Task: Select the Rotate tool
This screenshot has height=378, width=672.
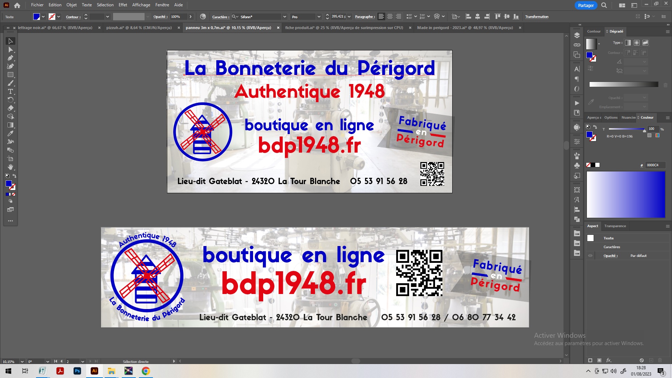Action: pos(10,100)
